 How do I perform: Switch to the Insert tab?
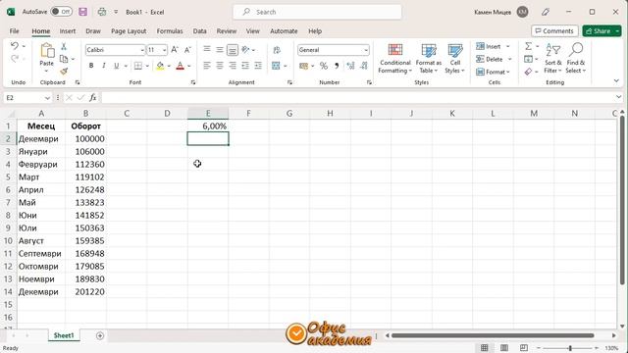coord(68,30)
